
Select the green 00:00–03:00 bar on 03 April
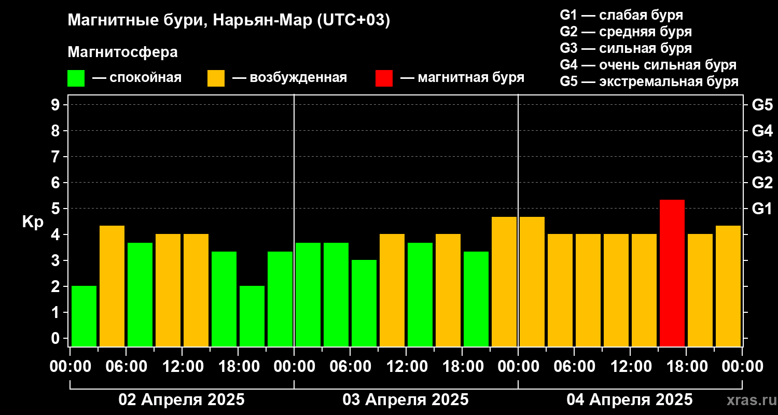coord(308,295)
